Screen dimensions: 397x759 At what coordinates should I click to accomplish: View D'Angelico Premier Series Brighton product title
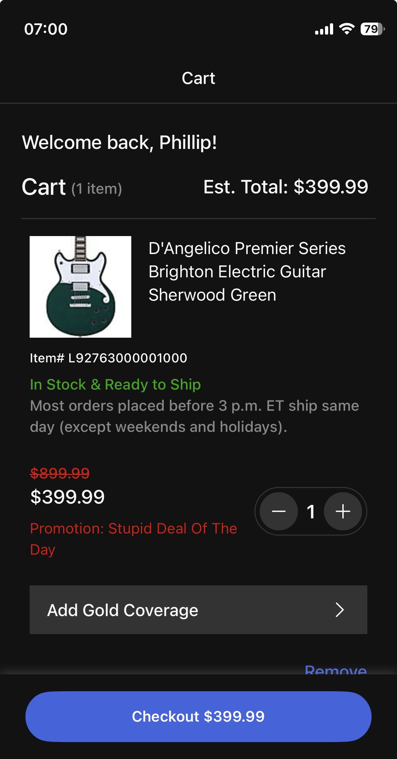247,271
